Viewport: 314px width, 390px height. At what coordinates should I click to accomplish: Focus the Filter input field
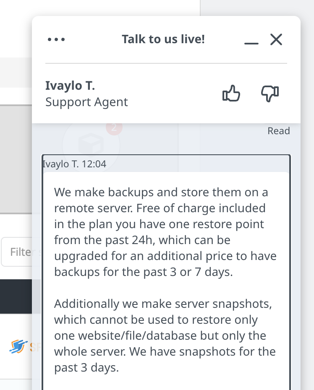pos(21,252)
